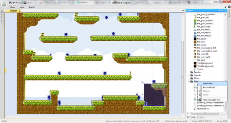Select the Touch object icon

click(x=195, y=69)
